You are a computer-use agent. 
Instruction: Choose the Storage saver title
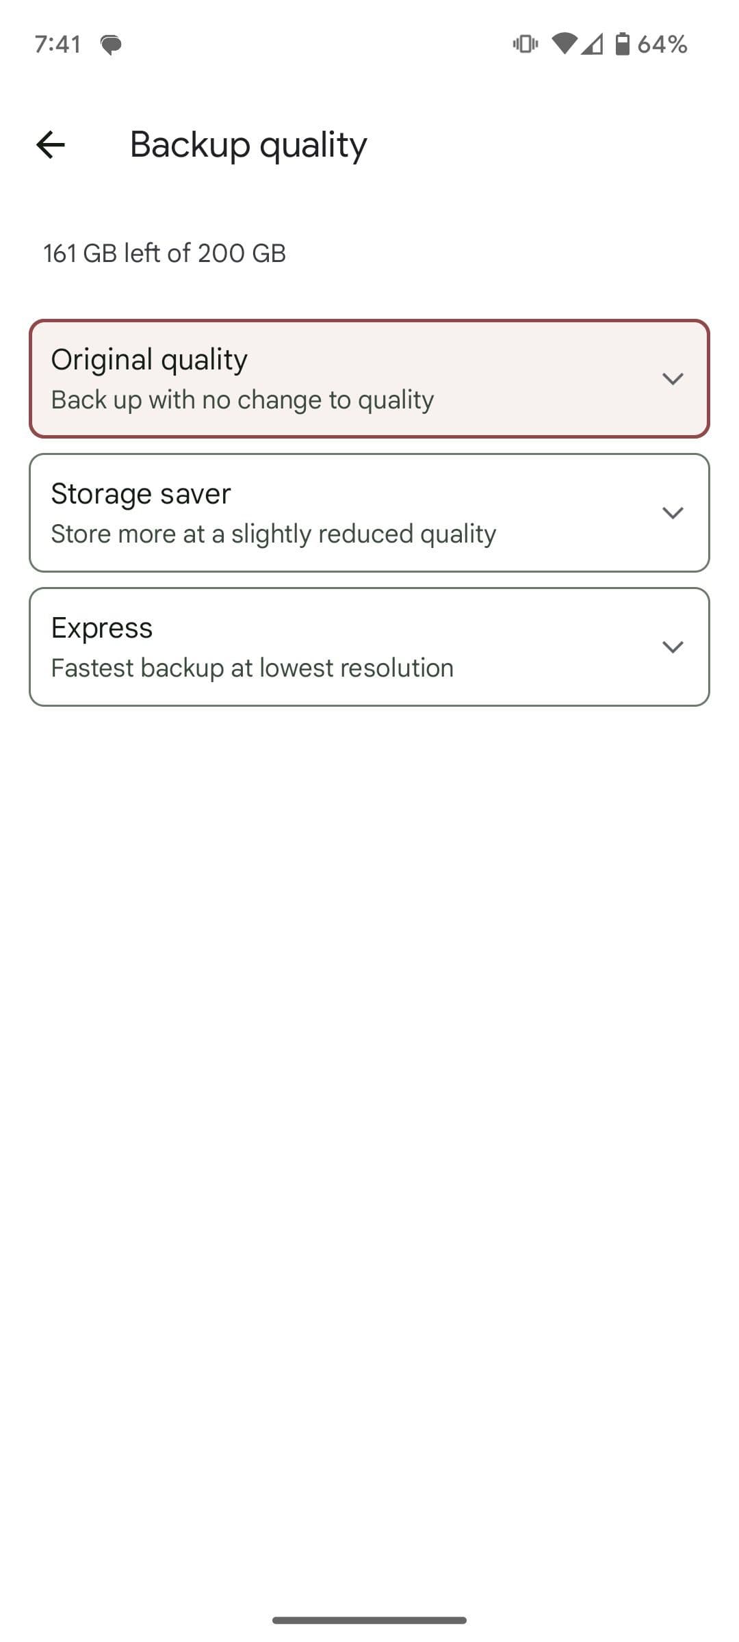[x=141, y=494]
